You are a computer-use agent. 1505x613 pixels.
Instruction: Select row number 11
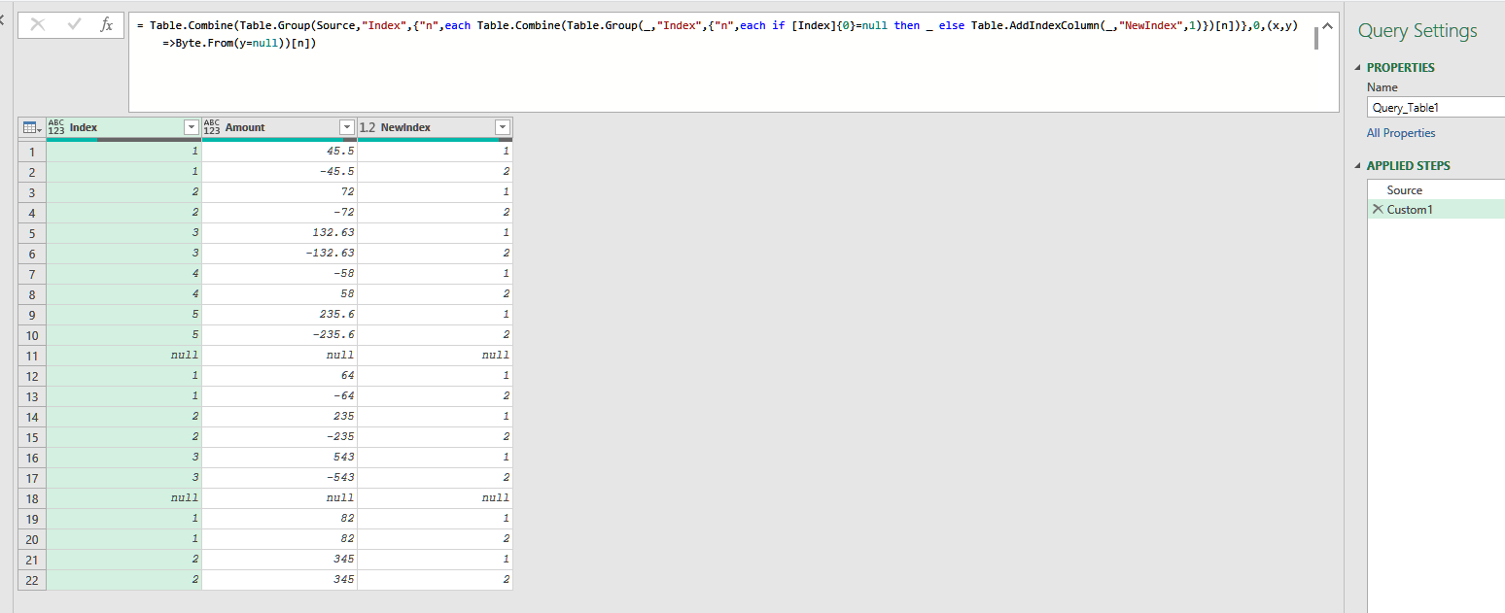[x=32, y=355]
